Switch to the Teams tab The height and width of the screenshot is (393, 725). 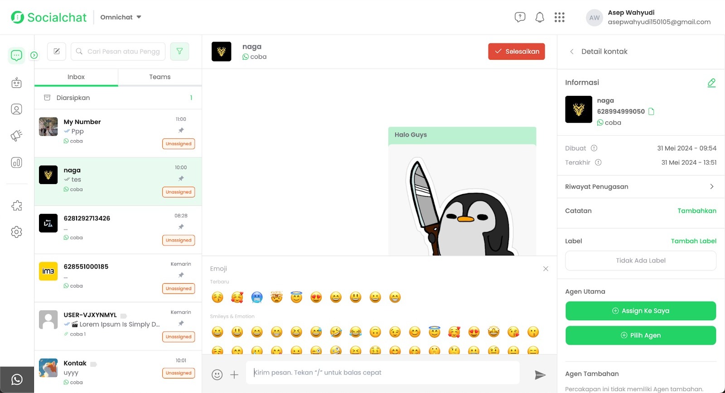click(x=160, y=77)
